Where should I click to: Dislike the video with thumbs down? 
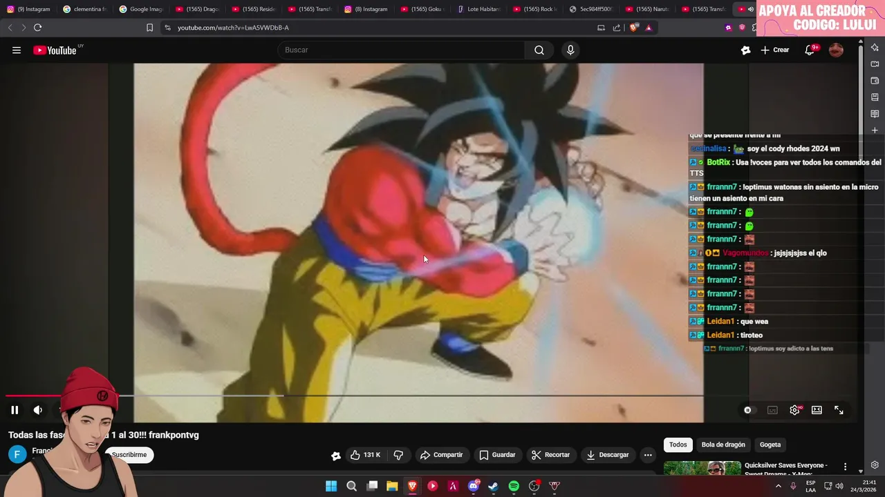coord(398,455)
